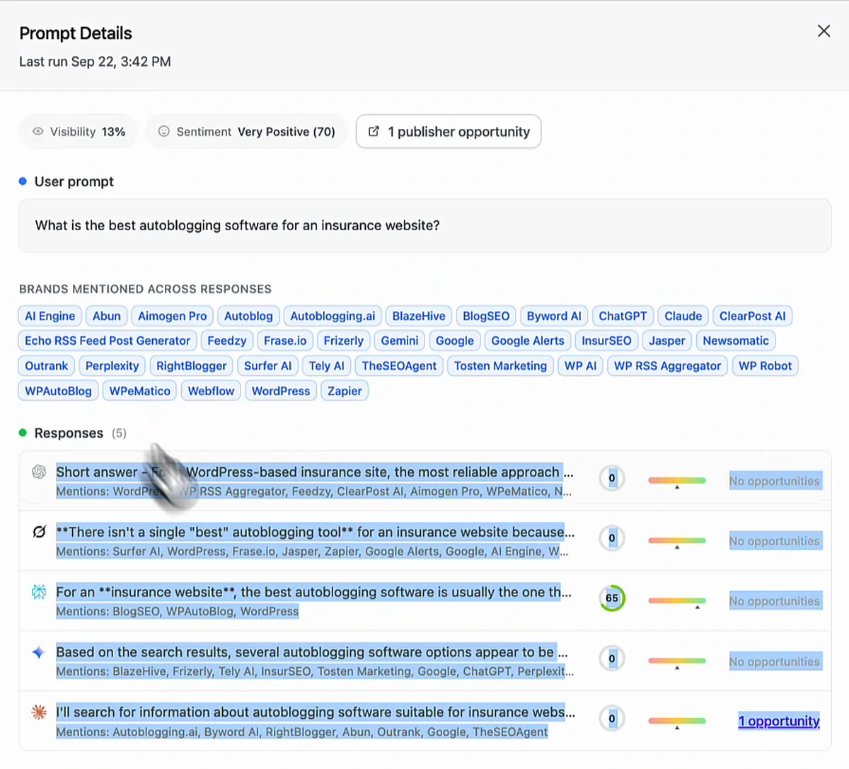Choose the Gemini brand tag
The height and width of the screenshot is (769, 849).
coord(400,341)
